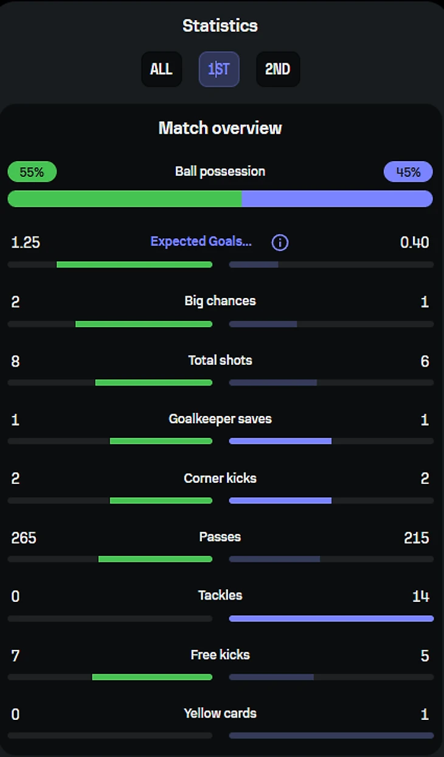Open the Expected Goals link
444x757 pixels.
201,241
